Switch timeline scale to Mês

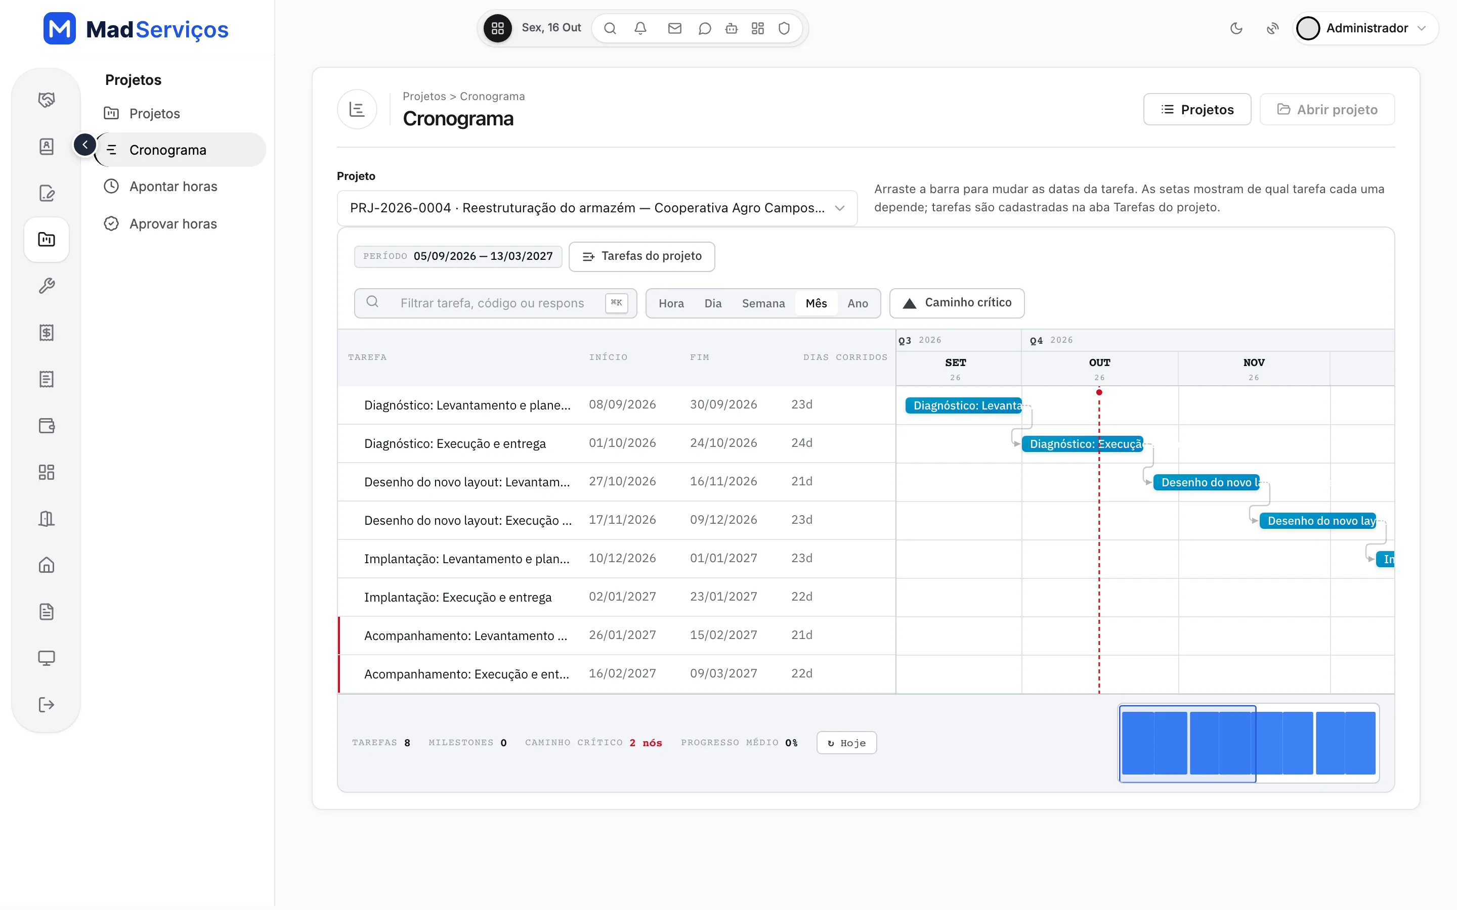pyautogui.click(x=816, y=303)
